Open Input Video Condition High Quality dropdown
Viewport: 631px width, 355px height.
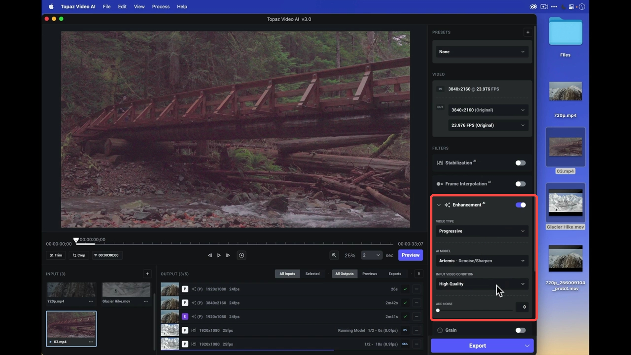pyautogui.click(x=482, y=284)
